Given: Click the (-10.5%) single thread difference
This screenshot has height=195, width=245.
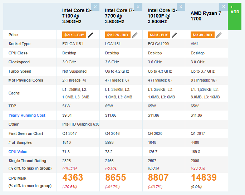Looking at the screenshot, I should (x=69, y=168).
